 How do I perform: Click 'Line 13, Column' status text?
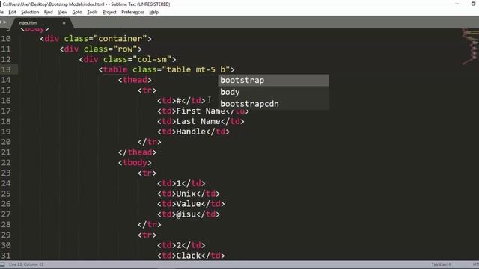[x=26, y=265]
